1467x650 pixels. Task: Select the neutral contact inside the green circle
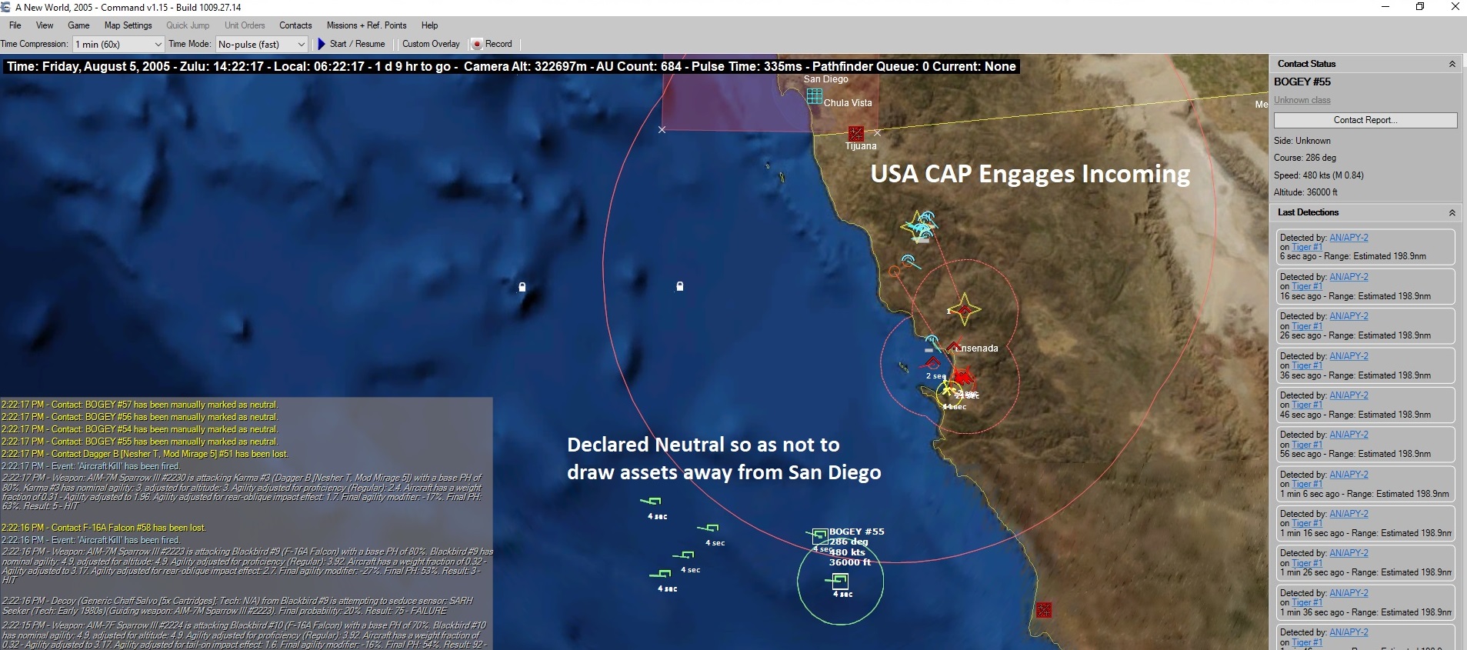[839, 581]
